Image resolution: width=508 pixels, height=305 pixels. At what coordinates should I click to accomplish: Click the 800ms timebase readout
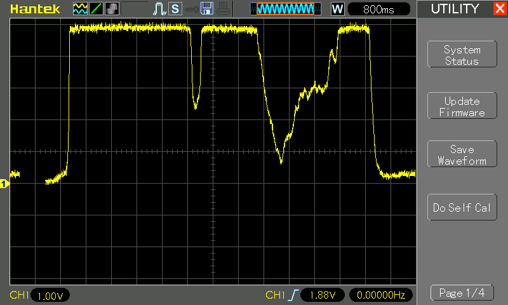tap(379, 9)
